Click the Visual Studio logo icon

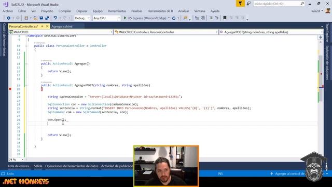[x=6, y=4]
